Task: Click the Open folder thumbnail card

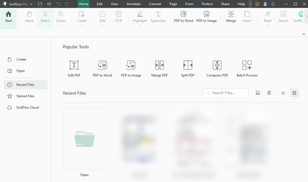Action: tap(85, 139)
